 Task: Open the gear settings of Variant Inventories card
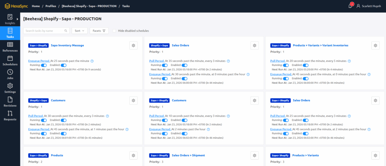pos(375,46)
